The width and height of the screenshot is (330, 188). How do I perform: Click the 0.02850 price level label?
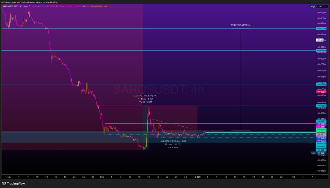pyautogui.click(x=322, y=51)
